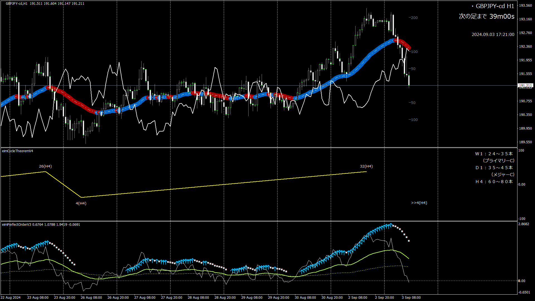
Task: Click the −200 oscillator level label
Action: 413,18
